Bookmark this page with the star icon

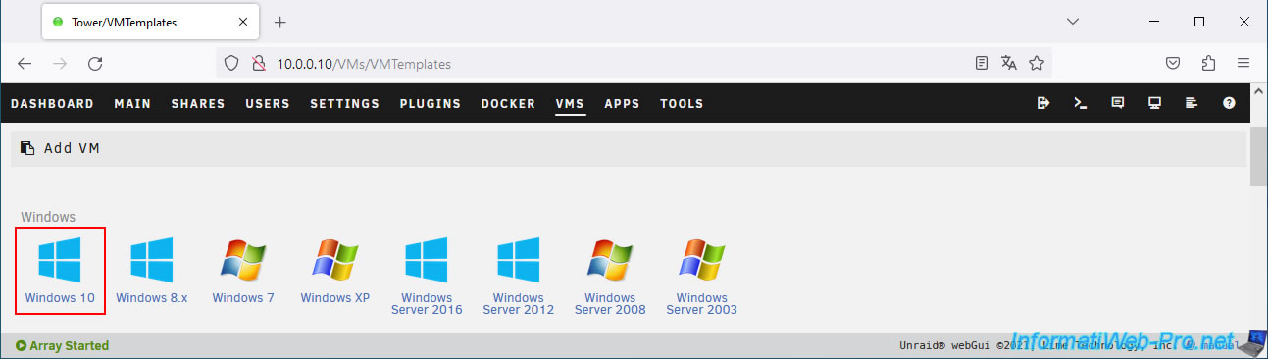(x=1037, y=63)
